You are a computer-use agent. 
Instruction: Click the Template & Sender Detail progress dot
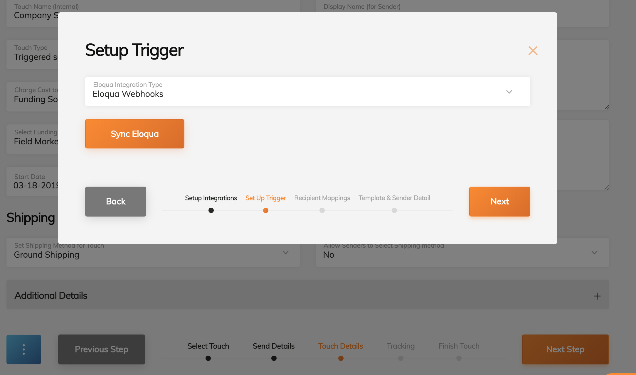coord(394,210)
